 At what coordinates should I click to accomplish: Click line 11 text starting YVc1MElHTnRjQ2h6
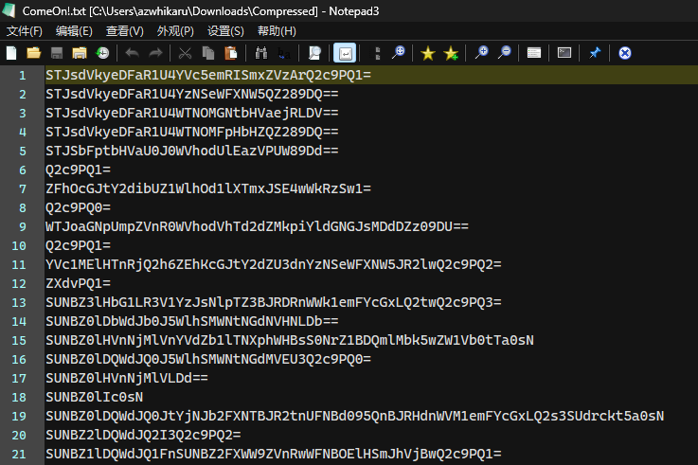[274, 264]
